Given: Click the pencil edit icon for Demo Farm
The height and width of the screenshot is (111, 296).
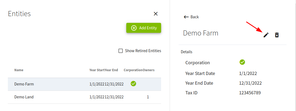Looking at the screenshot, I should click(266, 35).
